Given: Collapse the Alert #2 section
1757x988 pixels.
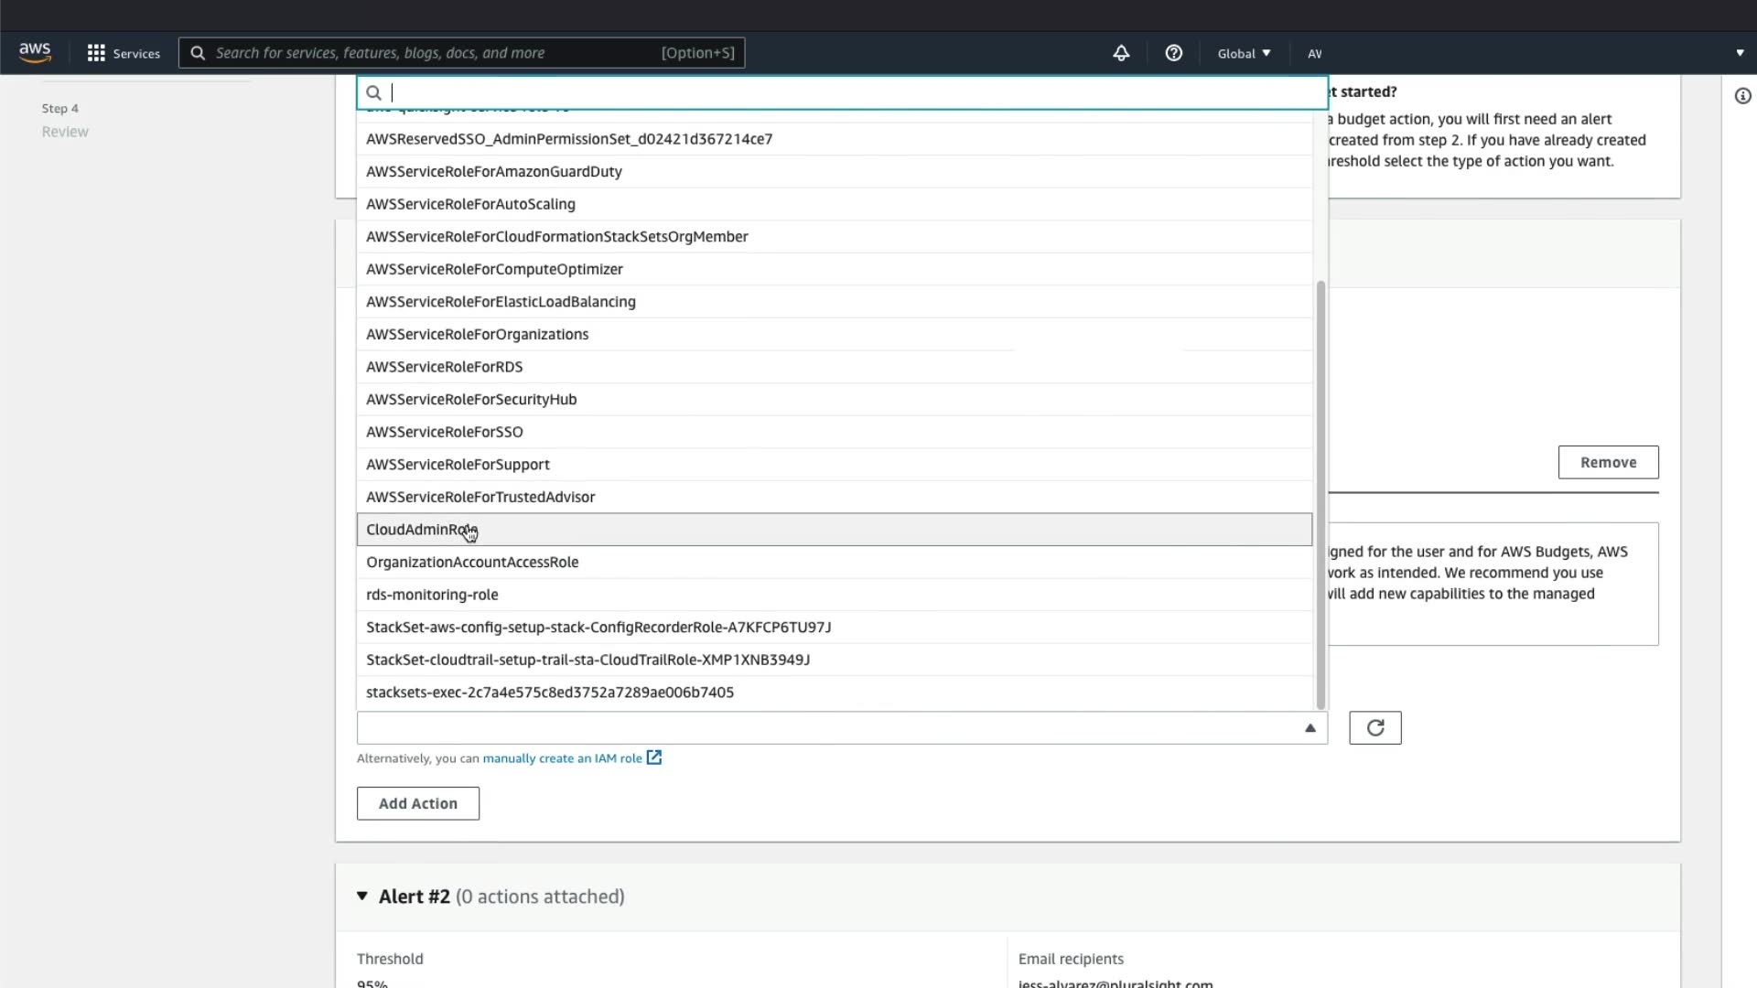Looking at the screenshot, I should click(x=362, y=897).
